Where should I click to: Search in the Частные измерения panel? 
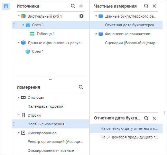pos(146,6)
